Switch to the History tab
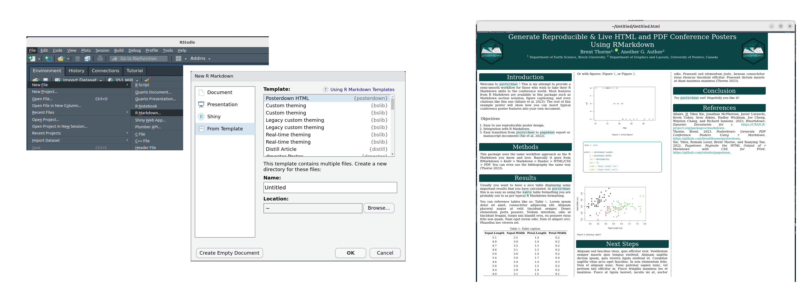Viewport: 808px width, 291px height. pos(76,71)
